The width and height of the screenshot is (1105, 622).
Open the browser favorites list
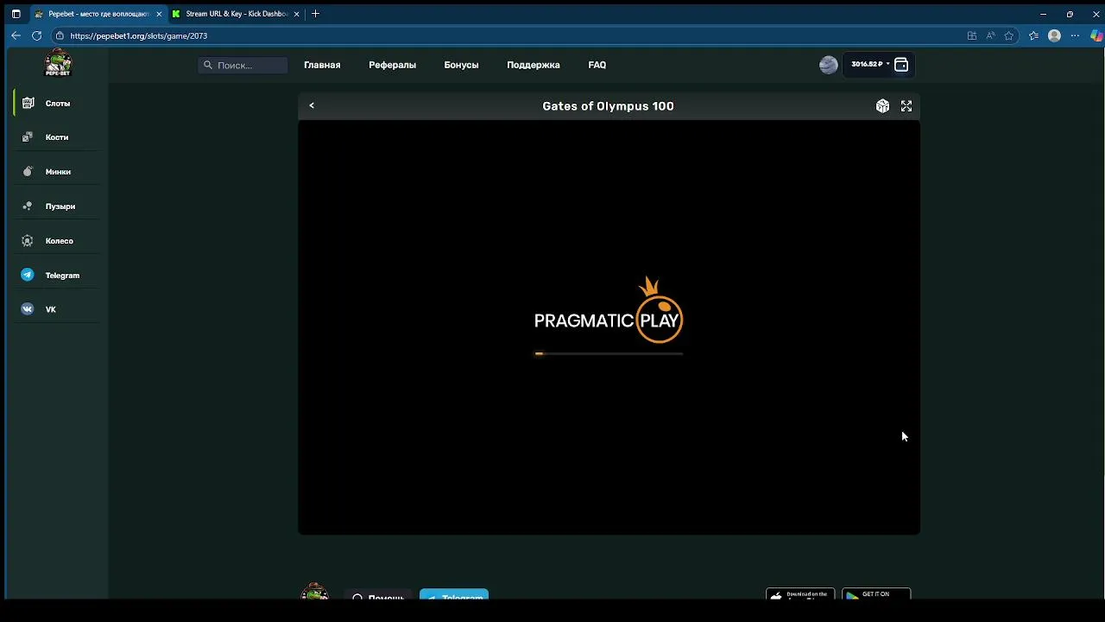click(1033, 35)
